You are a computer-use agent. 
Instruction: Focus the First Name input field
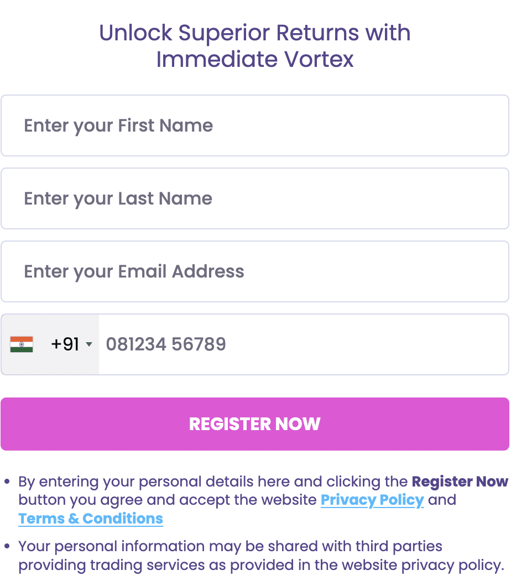click(x=255, y=125)
